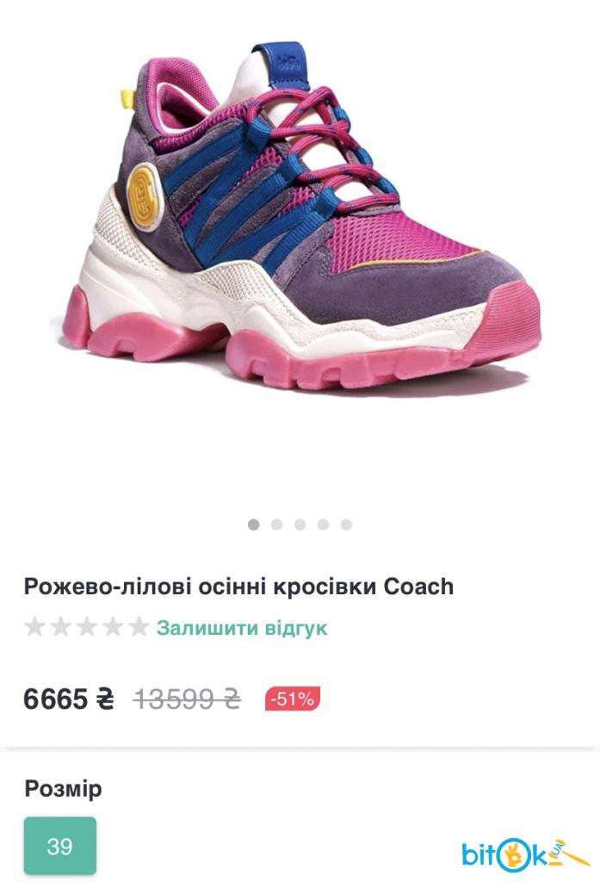
Task: Select the fifth carousel dot
Action: pos(346,525)
